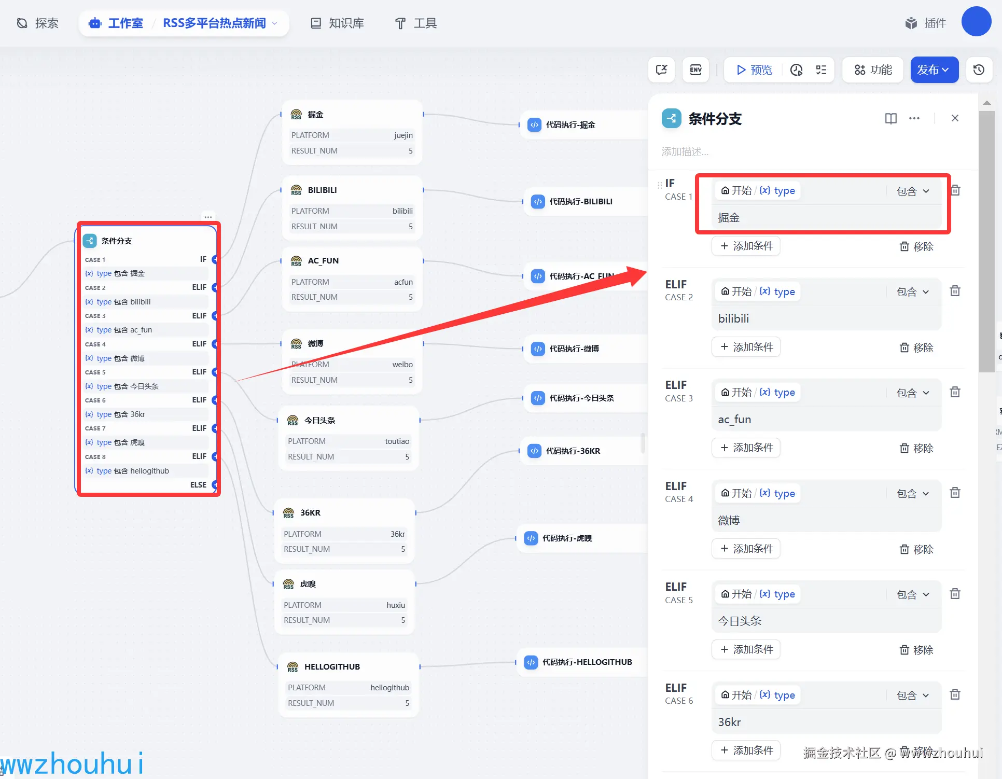Screen dimensions: 1002x779
Task: Edit the bilibili condition value field
Action: pyautogui.click(x=827, y=318)
